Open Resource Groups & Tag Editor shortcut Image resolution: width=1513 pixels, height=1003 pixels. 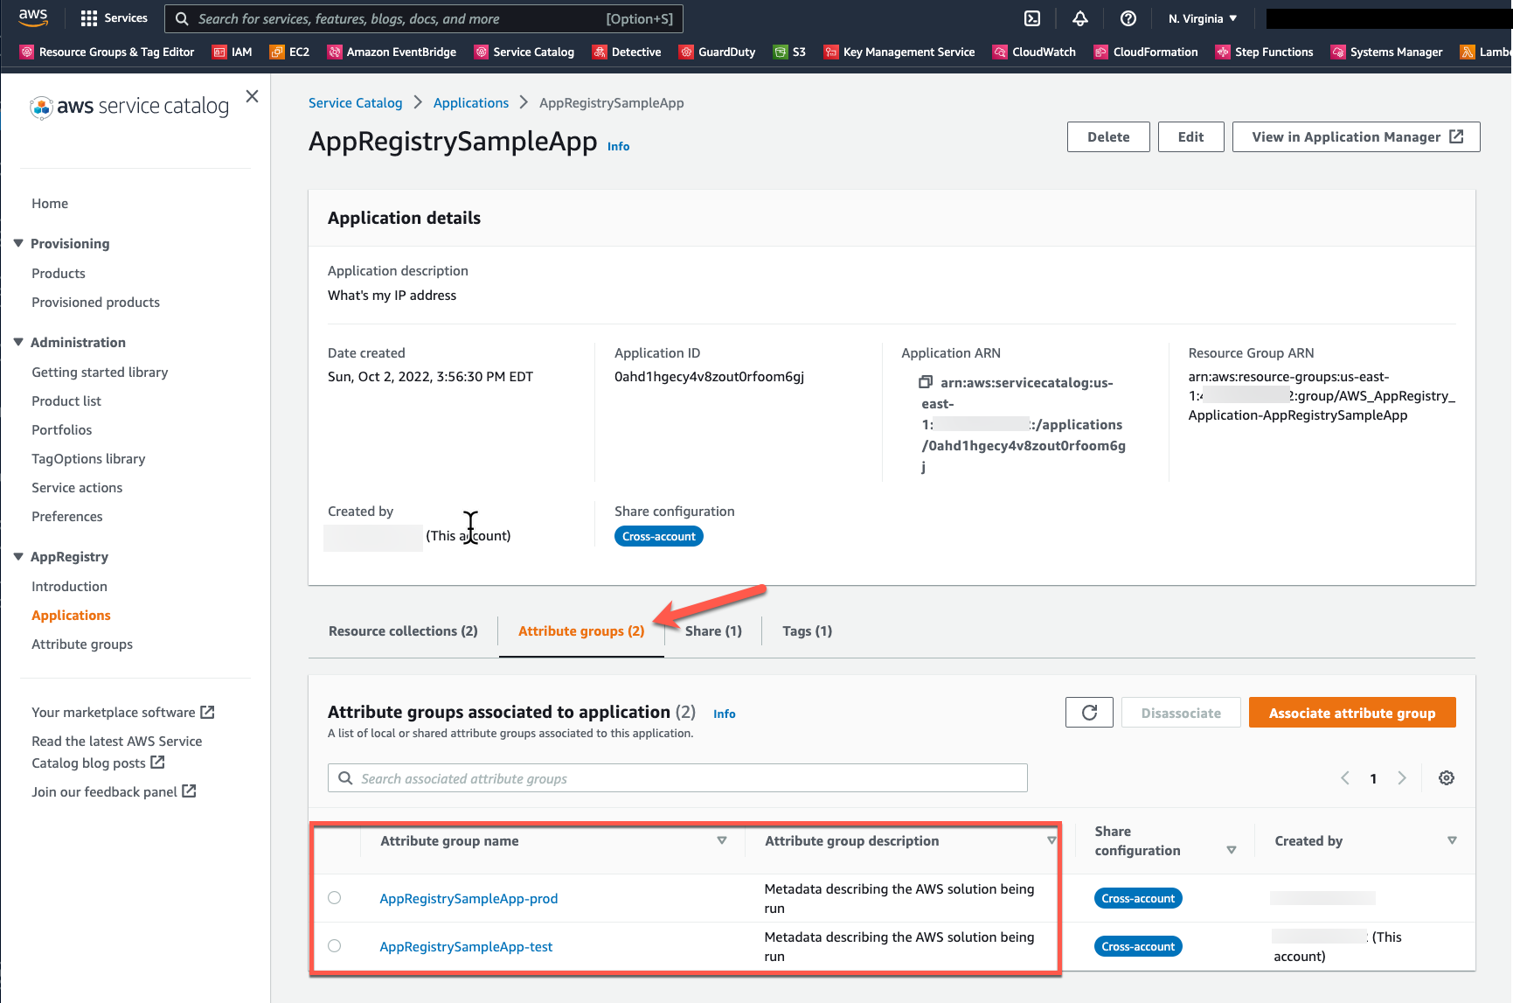click(107, 52)
